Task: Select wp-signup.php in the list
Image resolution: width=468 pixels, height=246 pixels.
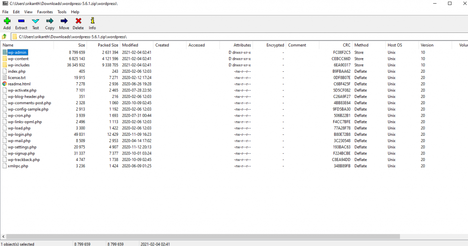Action: (x=21, y=154)
